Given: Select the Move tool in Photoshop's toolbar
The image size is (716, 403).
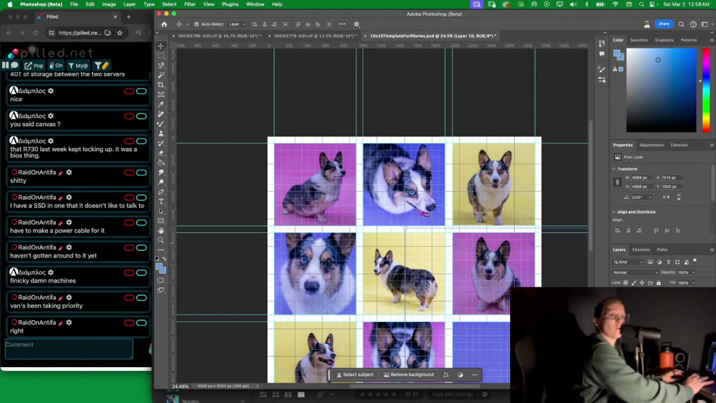Looking at the screenshot, I should tap(161, 46).
